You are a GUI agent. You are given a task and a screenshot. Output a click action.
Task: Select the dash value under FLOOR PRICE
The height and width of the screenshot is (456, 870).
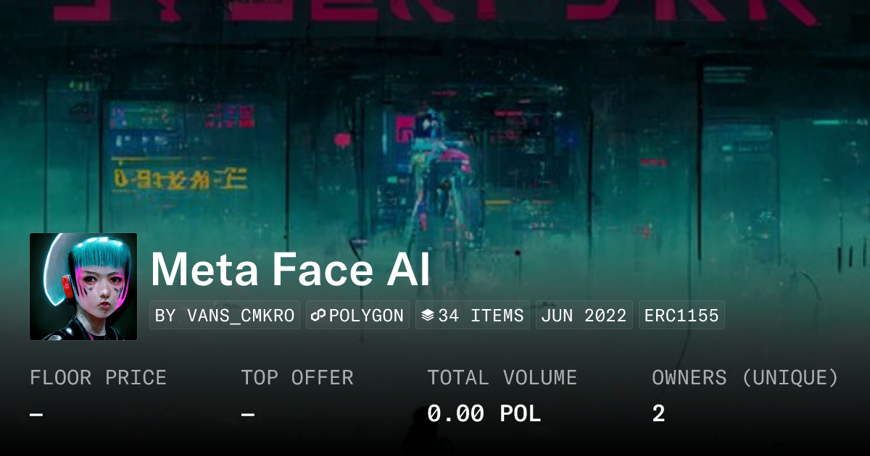(x=36, y=415)
